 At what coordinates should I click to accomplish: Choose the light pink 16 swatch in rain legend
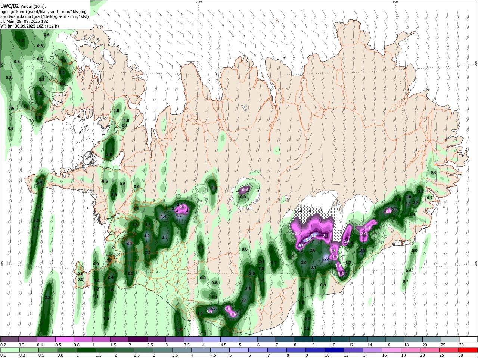(391, 350)
